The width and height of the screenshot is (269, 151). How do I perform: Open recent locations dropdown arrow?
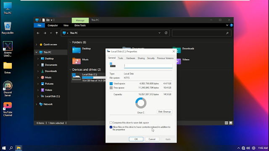click(51, 33)
